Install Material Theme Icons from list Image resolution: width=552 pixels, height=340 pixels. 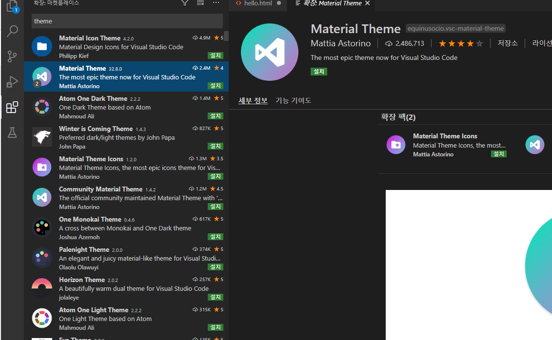pyautogui.click(x=216, y=176)
